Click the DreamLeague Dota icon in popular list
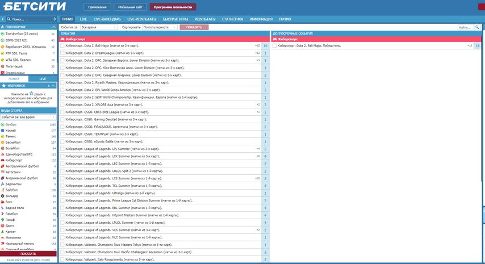 pyautogui.click(x=2, y=73)
